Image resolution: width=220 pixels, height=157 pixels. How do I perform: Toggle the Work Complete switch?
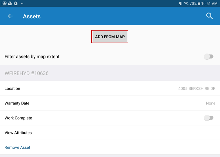pyautogui.click(x=209, y=118)
